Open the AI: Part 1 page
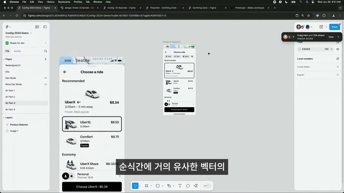 (x=10, y=90)
